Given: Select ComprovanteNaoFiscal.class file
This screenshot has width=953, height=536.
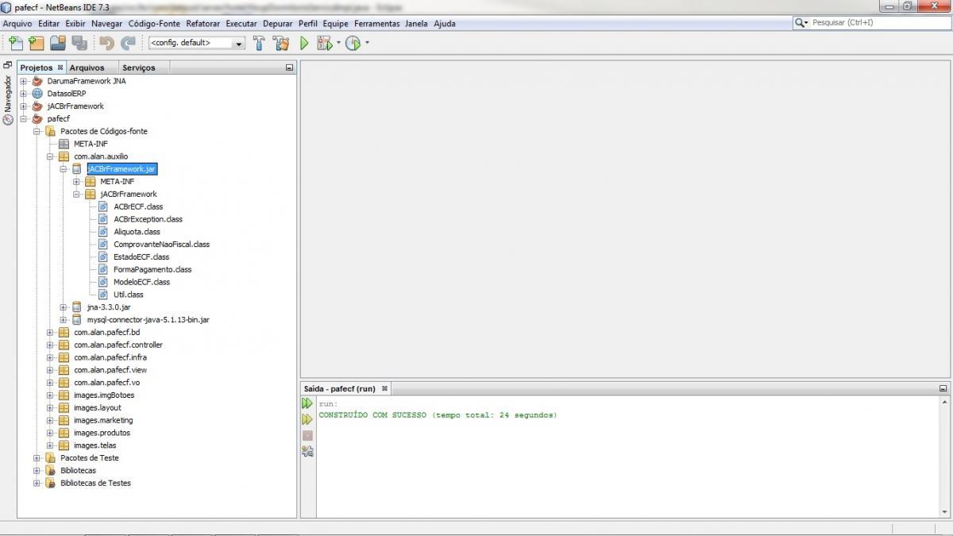Looking at the screenshot, I should coord(161,245).
